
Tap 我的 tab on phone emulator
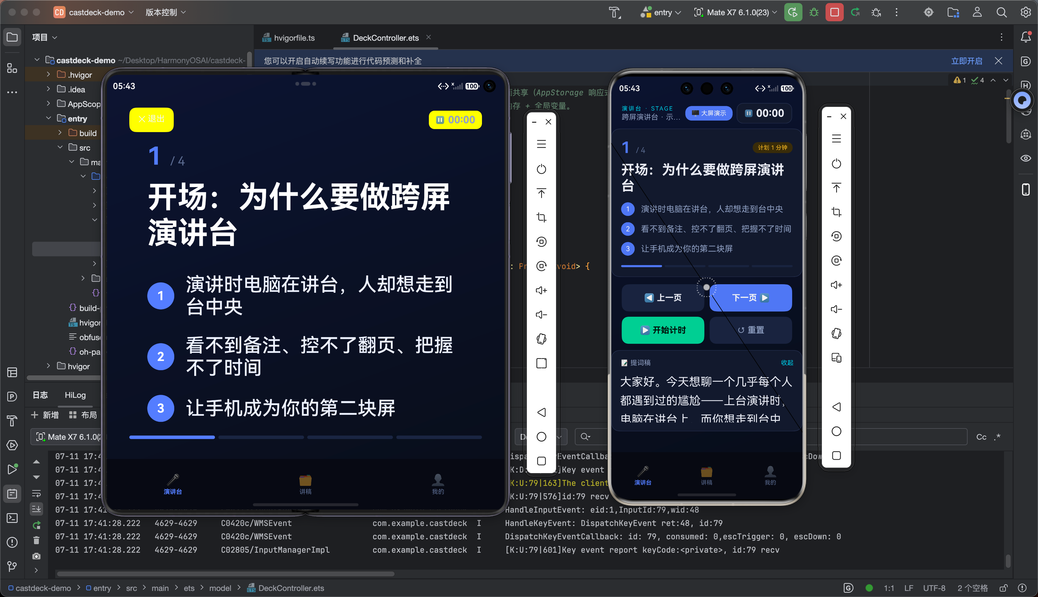770,476
